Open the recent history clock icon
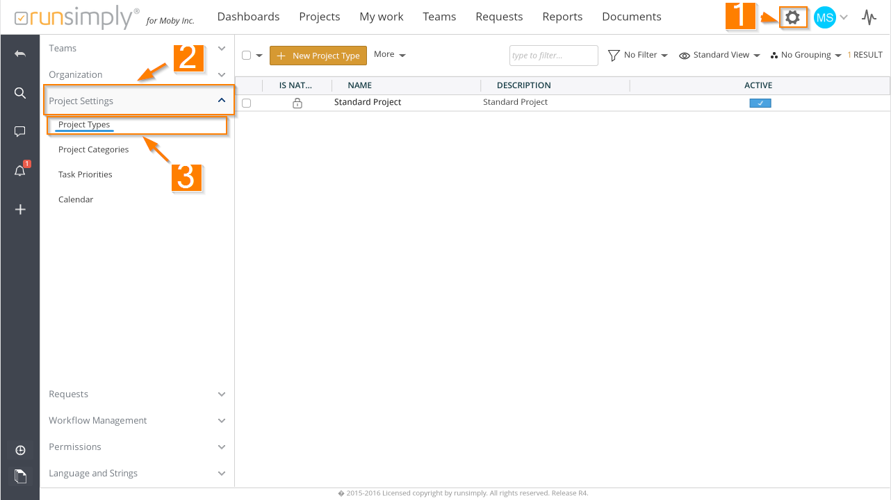 (x=20, y=451)
